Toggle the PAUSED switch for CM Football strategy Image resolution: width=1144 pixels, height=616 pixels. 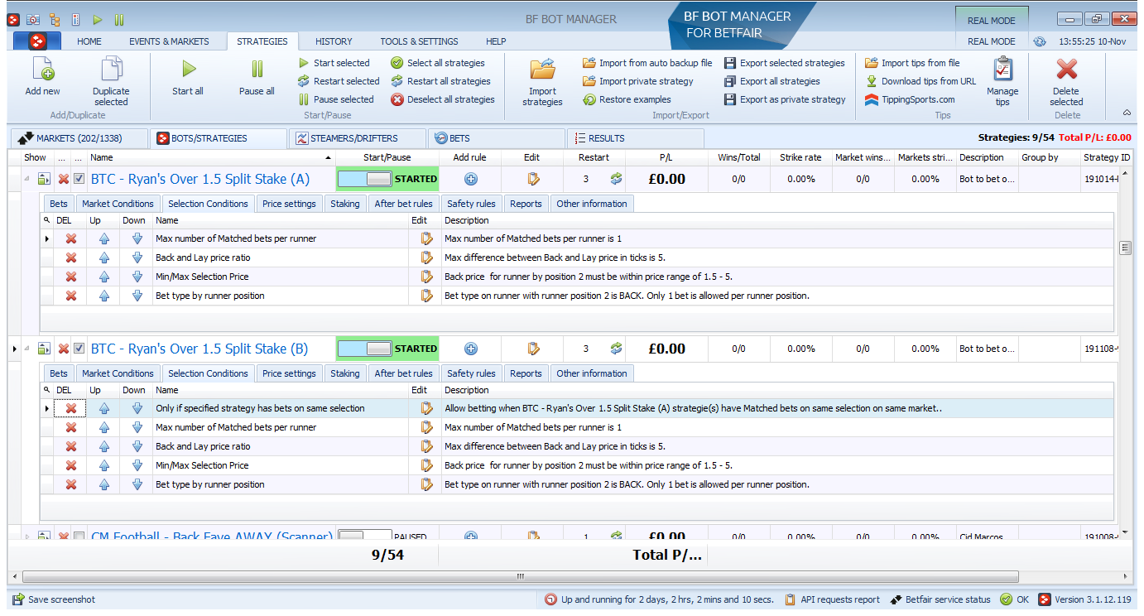(x=366, y=537)
